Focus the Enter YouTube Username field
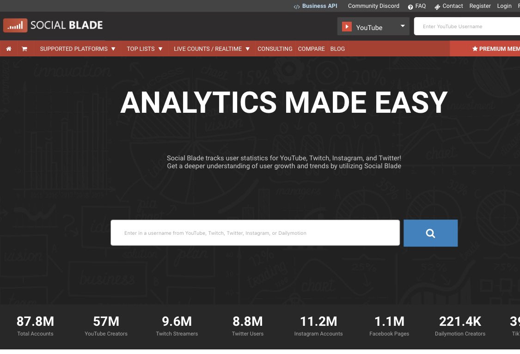 467,26
